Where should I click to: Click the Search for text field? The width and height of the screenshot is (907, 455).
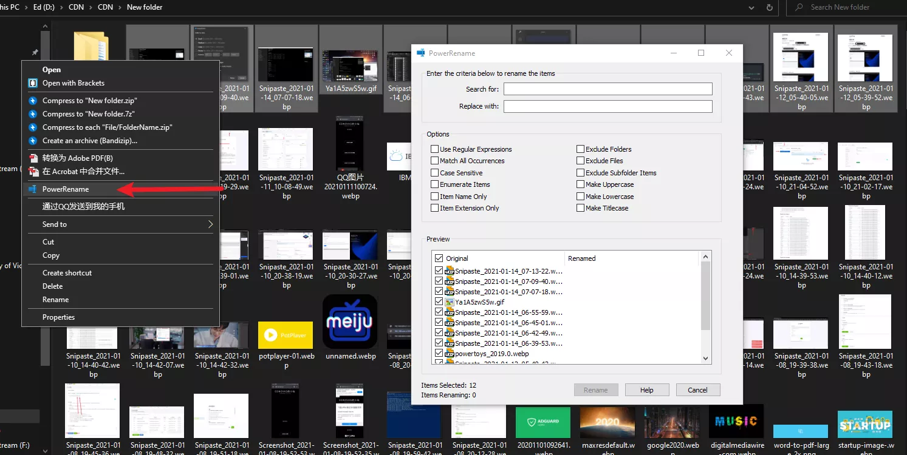(608, 89)
